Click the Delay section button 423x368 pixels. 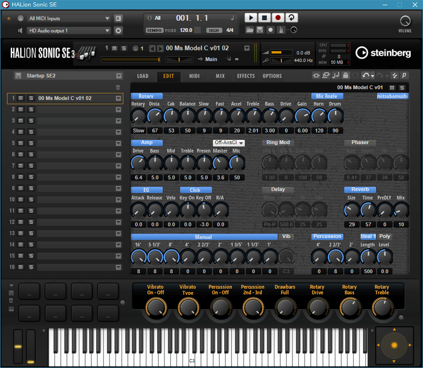point(278,190)
